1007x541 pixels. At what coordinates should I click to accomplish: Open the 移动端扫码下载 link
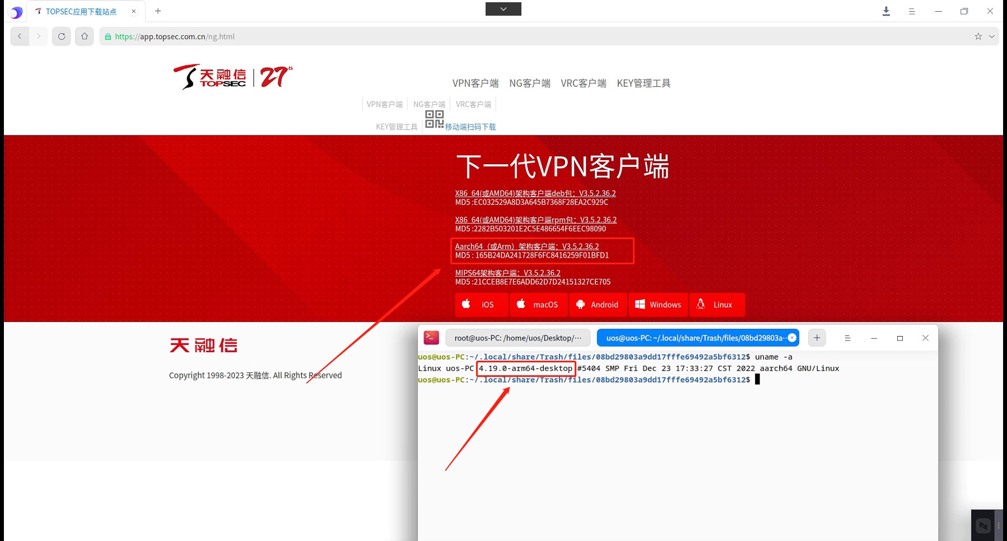coord(470,127)
